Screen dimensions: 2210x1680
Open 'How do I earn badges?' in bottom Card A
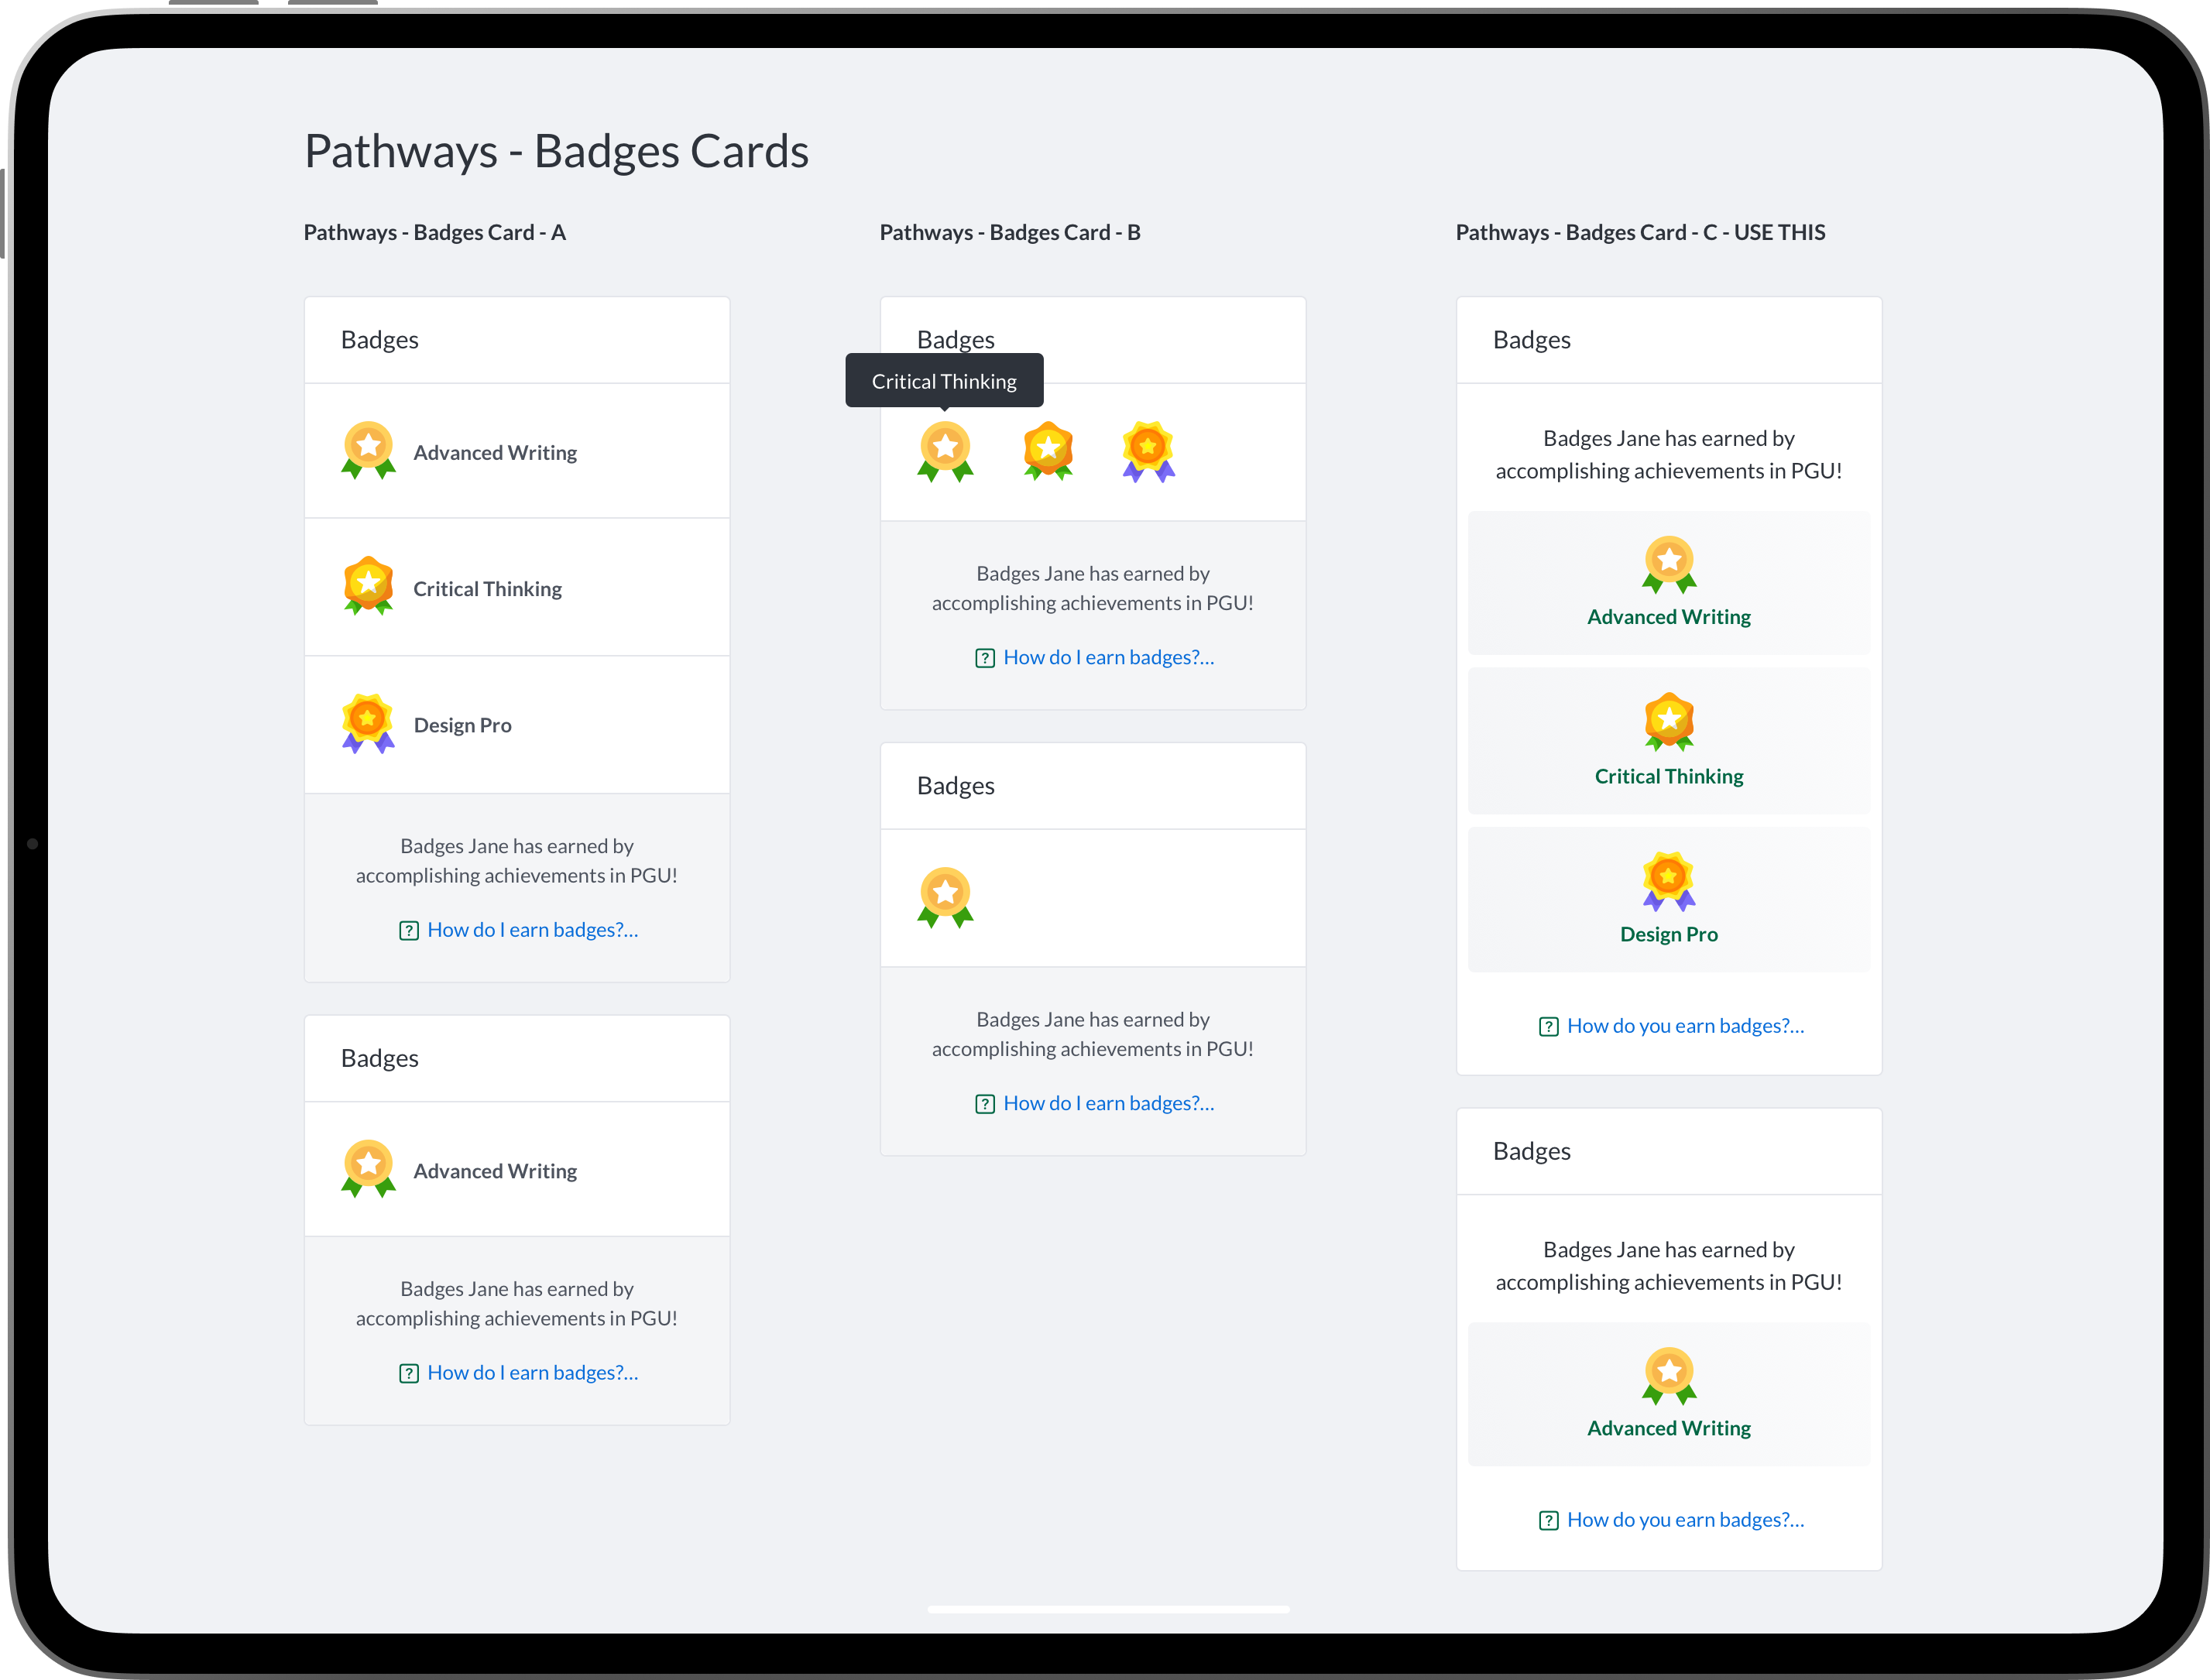point(532,1373)
